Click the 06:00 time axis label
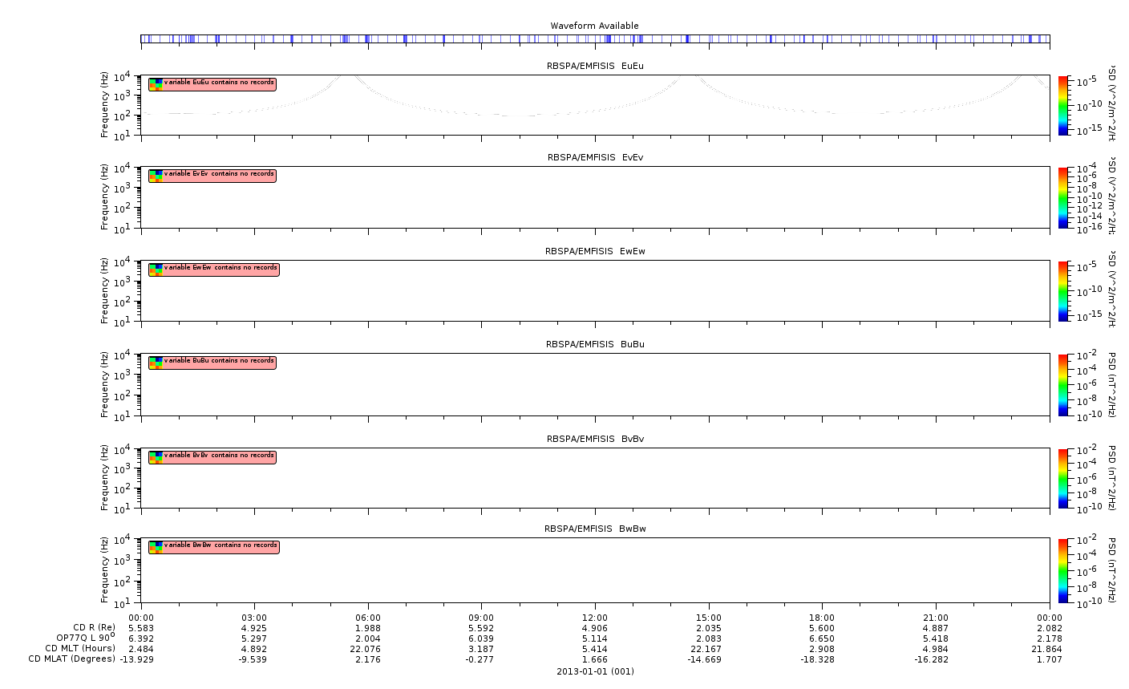 [368, 618]
